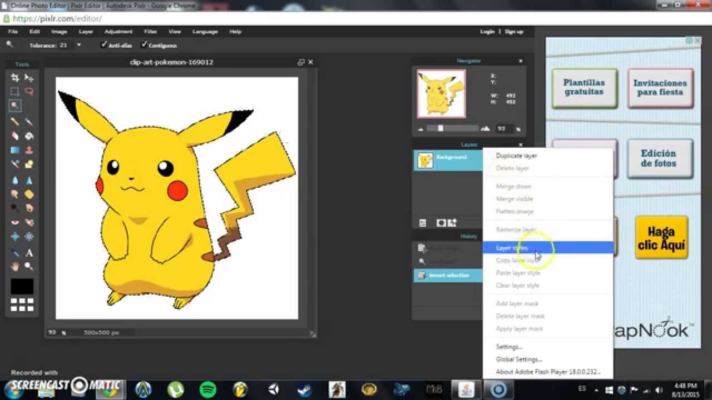The width and height of the screenshot is (712, 400).
Task: Select the Move tool
Action: click(29, 78)
